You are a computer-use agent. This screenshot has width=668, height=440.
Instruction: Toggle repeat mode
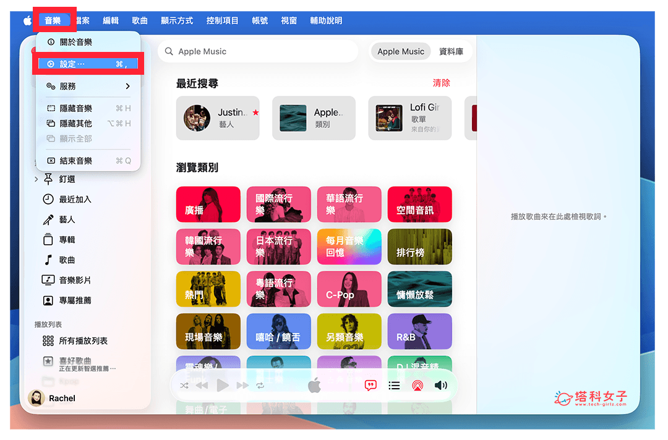pyautogui.click(x=260, y=385)
